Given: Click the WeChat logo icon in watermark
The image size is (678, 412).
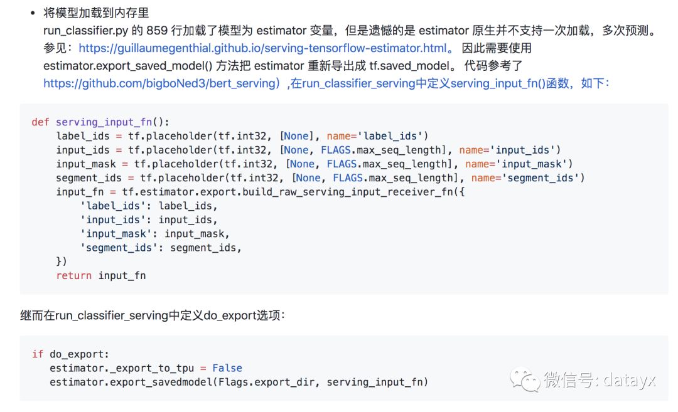Looking at the screenshot, I should click(x=524, y=379).
